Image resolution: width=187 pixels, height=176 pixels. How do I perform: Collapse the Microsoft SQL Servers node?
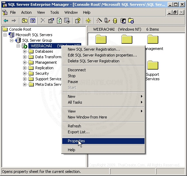coord(5,35)
